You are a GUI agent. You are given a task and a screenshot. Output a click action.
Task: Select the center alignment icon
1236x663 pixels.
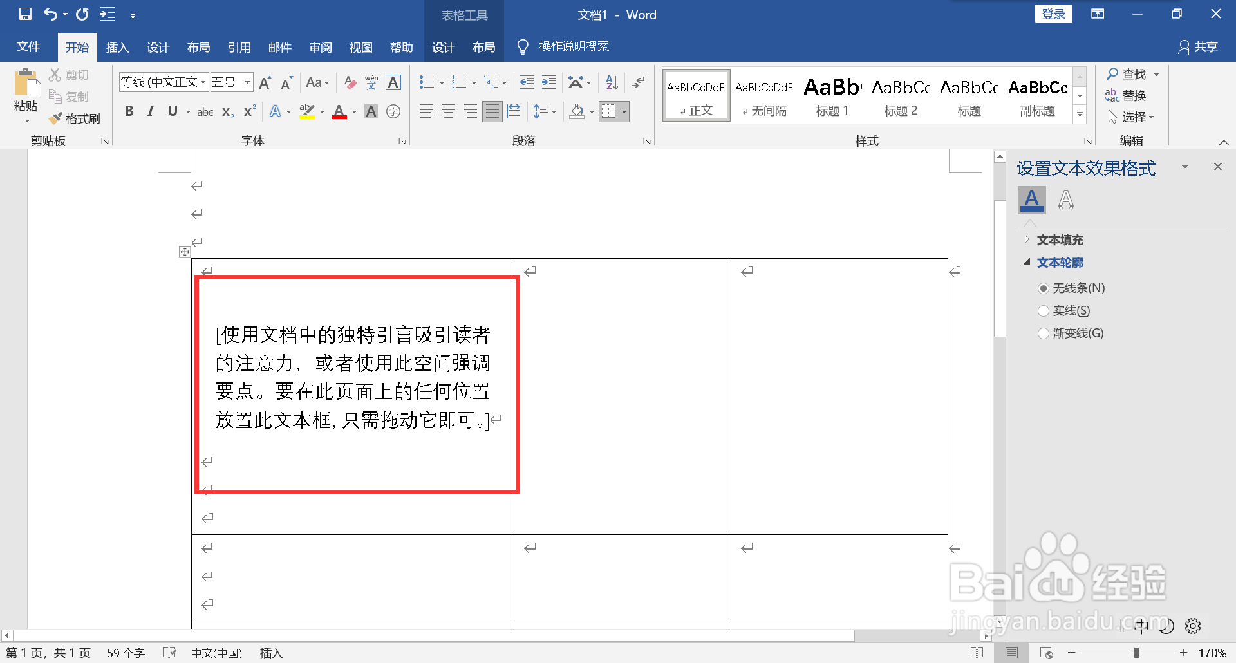click(448, 111)
